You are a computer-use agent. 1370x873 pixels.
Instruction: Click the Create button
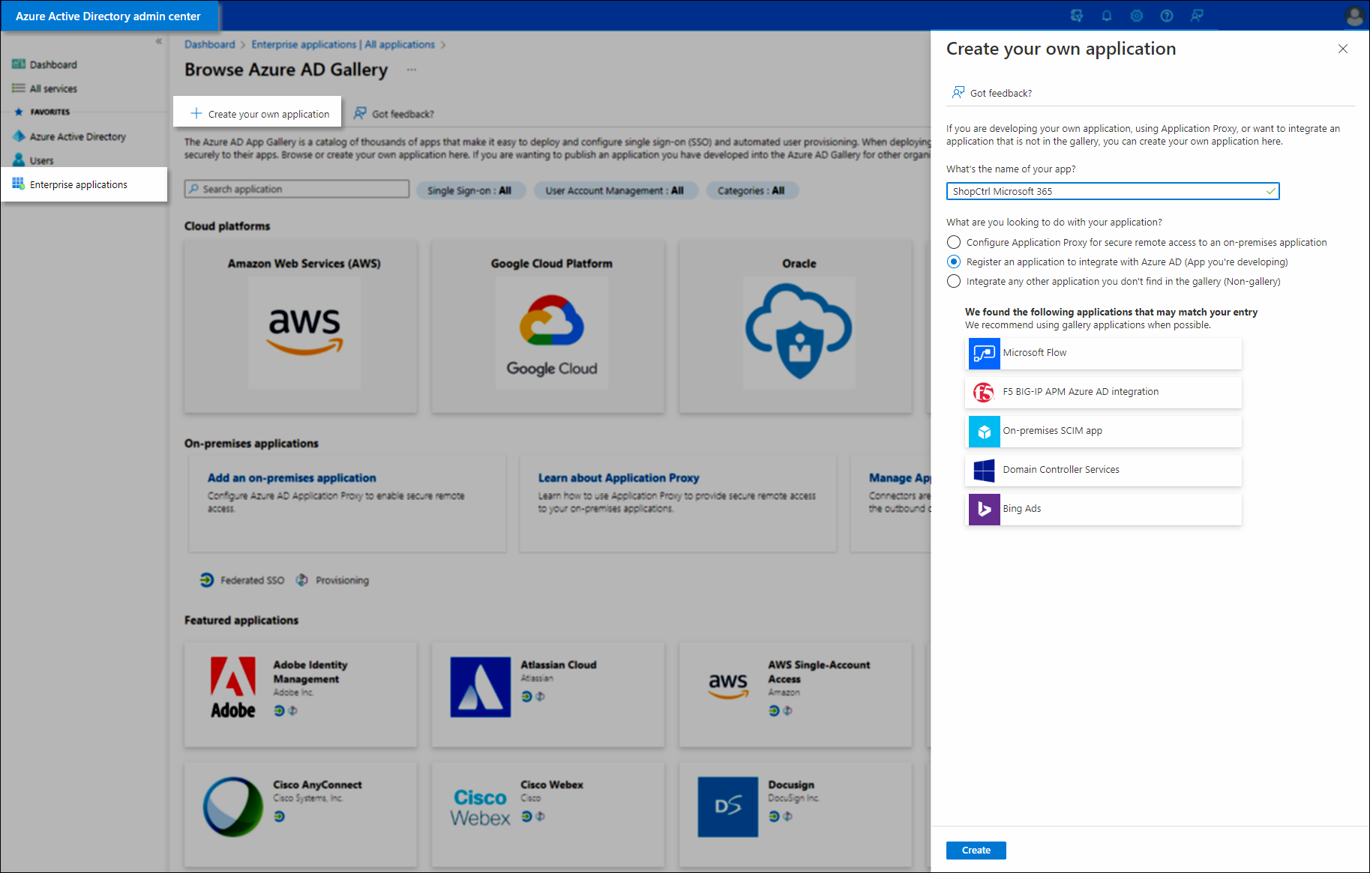click(x=976, y=850)
